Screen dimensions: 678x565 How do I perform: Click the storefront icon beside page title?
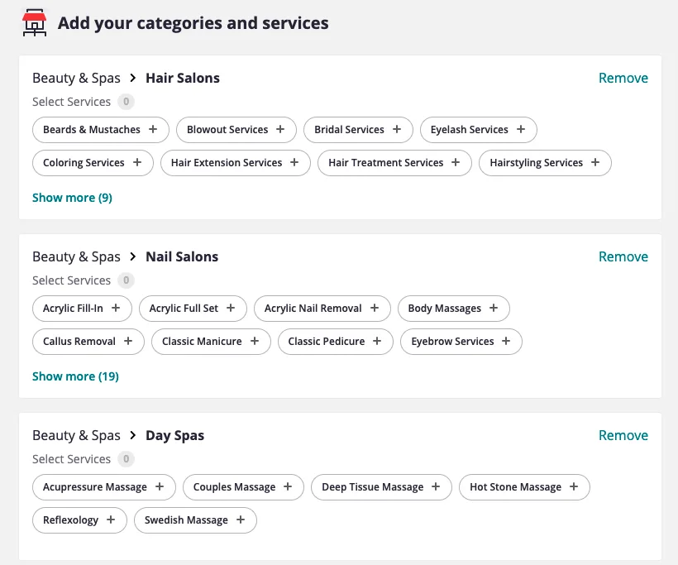(35, 23)
